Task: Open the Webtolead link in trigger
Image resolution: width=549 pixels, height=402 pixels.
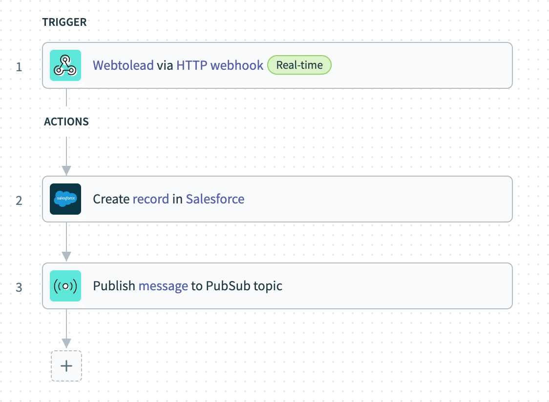Action: (x=123, y=65)
